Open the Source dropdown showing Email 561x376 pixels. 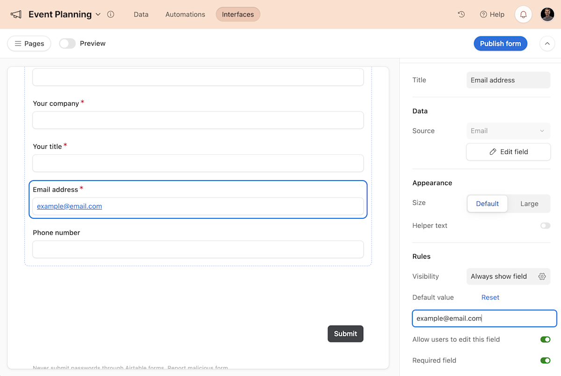point(508,131)
